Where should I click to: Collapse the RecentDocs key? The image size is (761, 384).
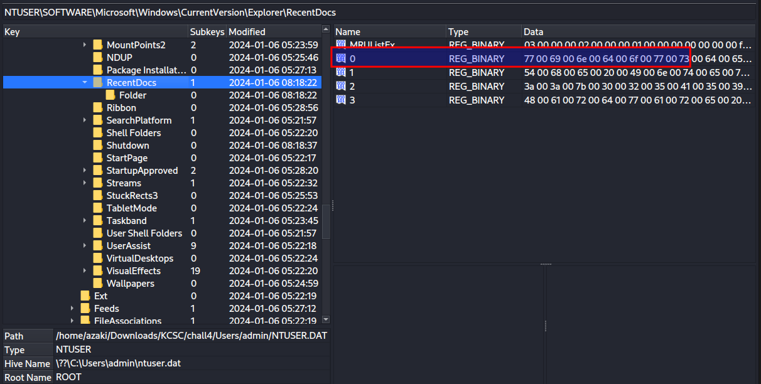(x=85, y=82)
